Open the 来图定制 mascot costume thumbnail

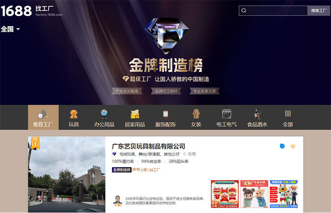(284, 194)
